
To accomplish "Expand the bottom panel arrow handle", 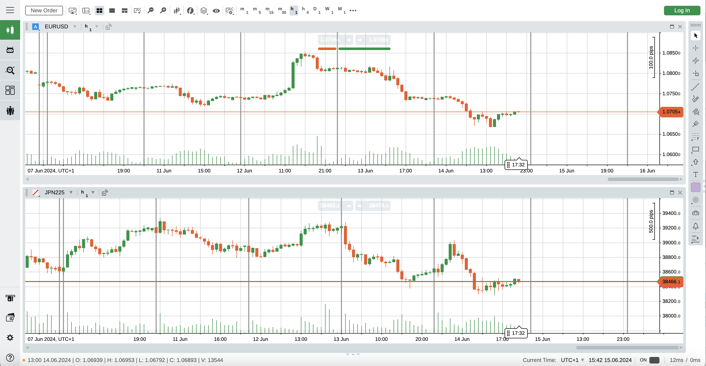I will pyautogui.click(x=353, y=354).
